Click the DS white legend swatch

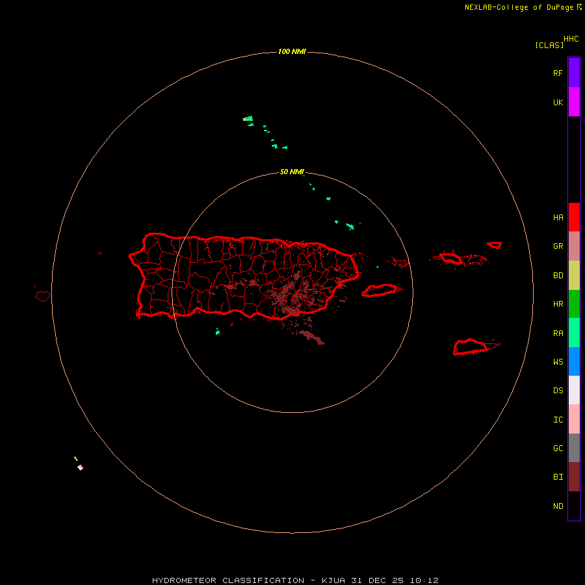tap(574, 390)
